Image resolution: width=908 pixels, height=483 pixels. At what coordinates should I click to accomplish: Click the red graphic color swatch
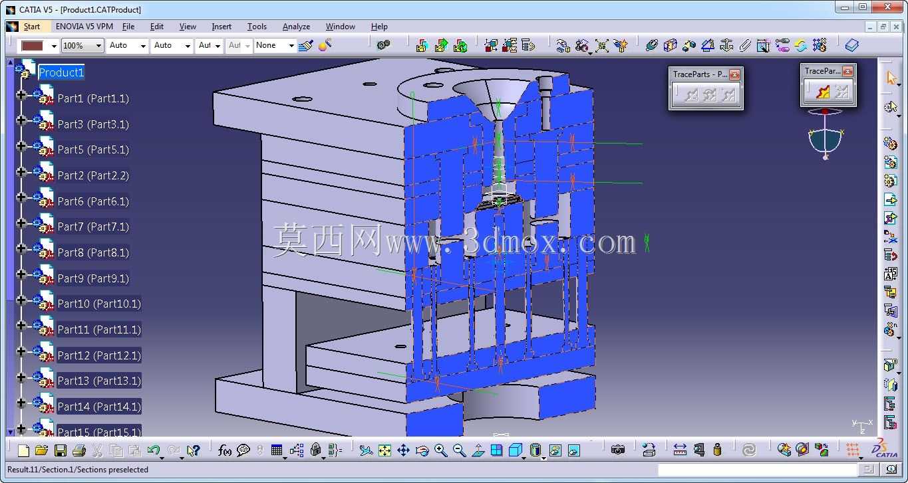[32, 46]
